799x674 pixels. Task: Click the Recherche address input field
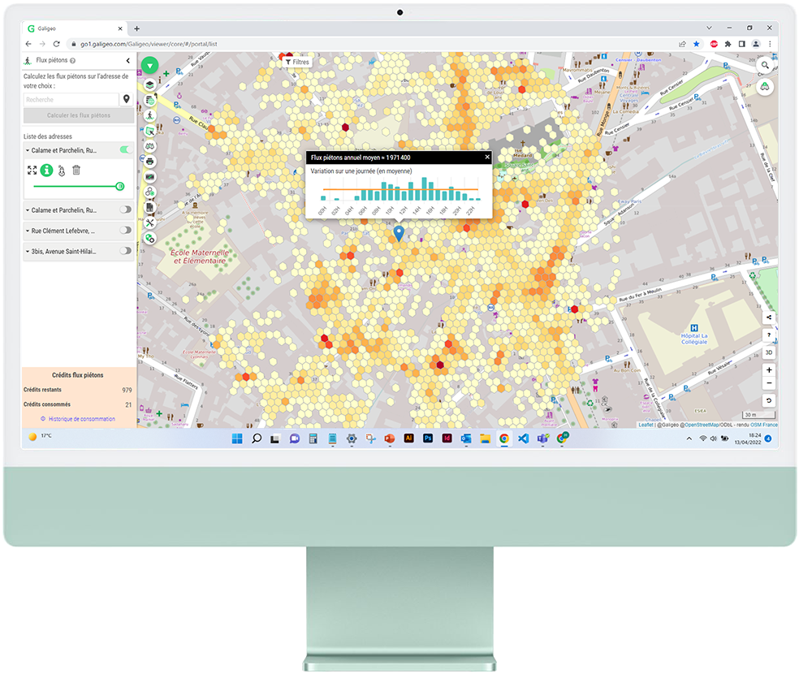coord(71,99)
